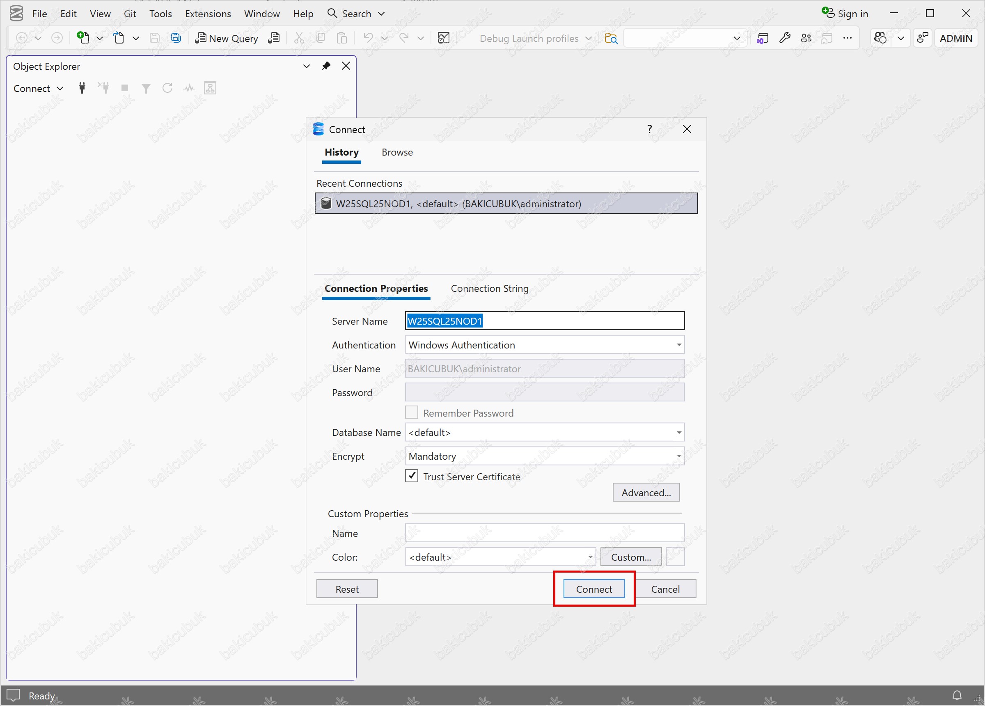The image size is (985, 706).
Task: Open the notifications bell in status bar
Action: [x=957, y=696]
